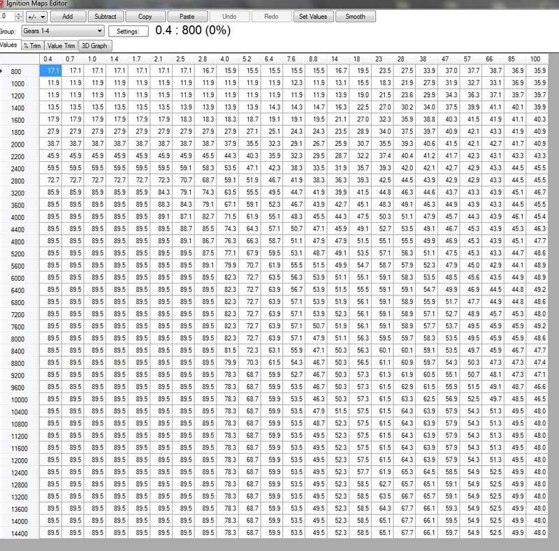Select the 100 column header

click(537, 59)
